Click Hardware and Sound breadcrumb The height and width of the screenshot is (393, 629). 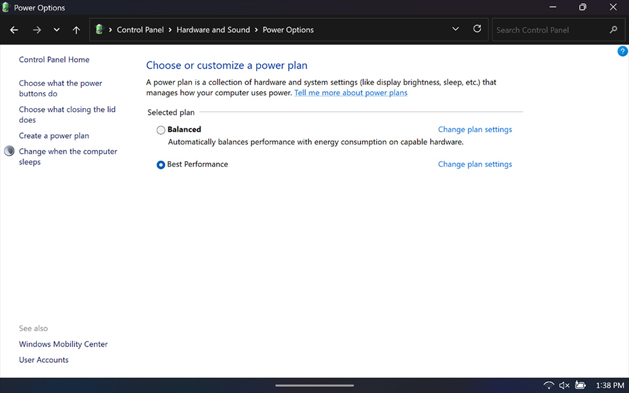point(213,30)
